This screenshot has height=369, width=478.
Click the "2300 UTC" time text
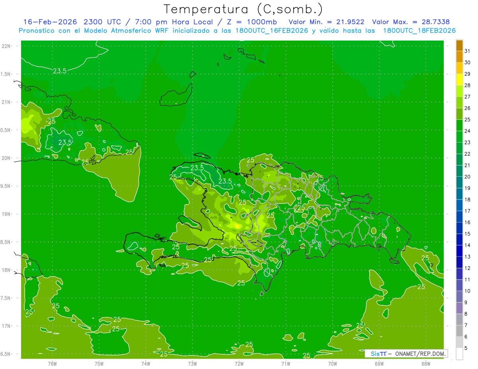point(102,22)
